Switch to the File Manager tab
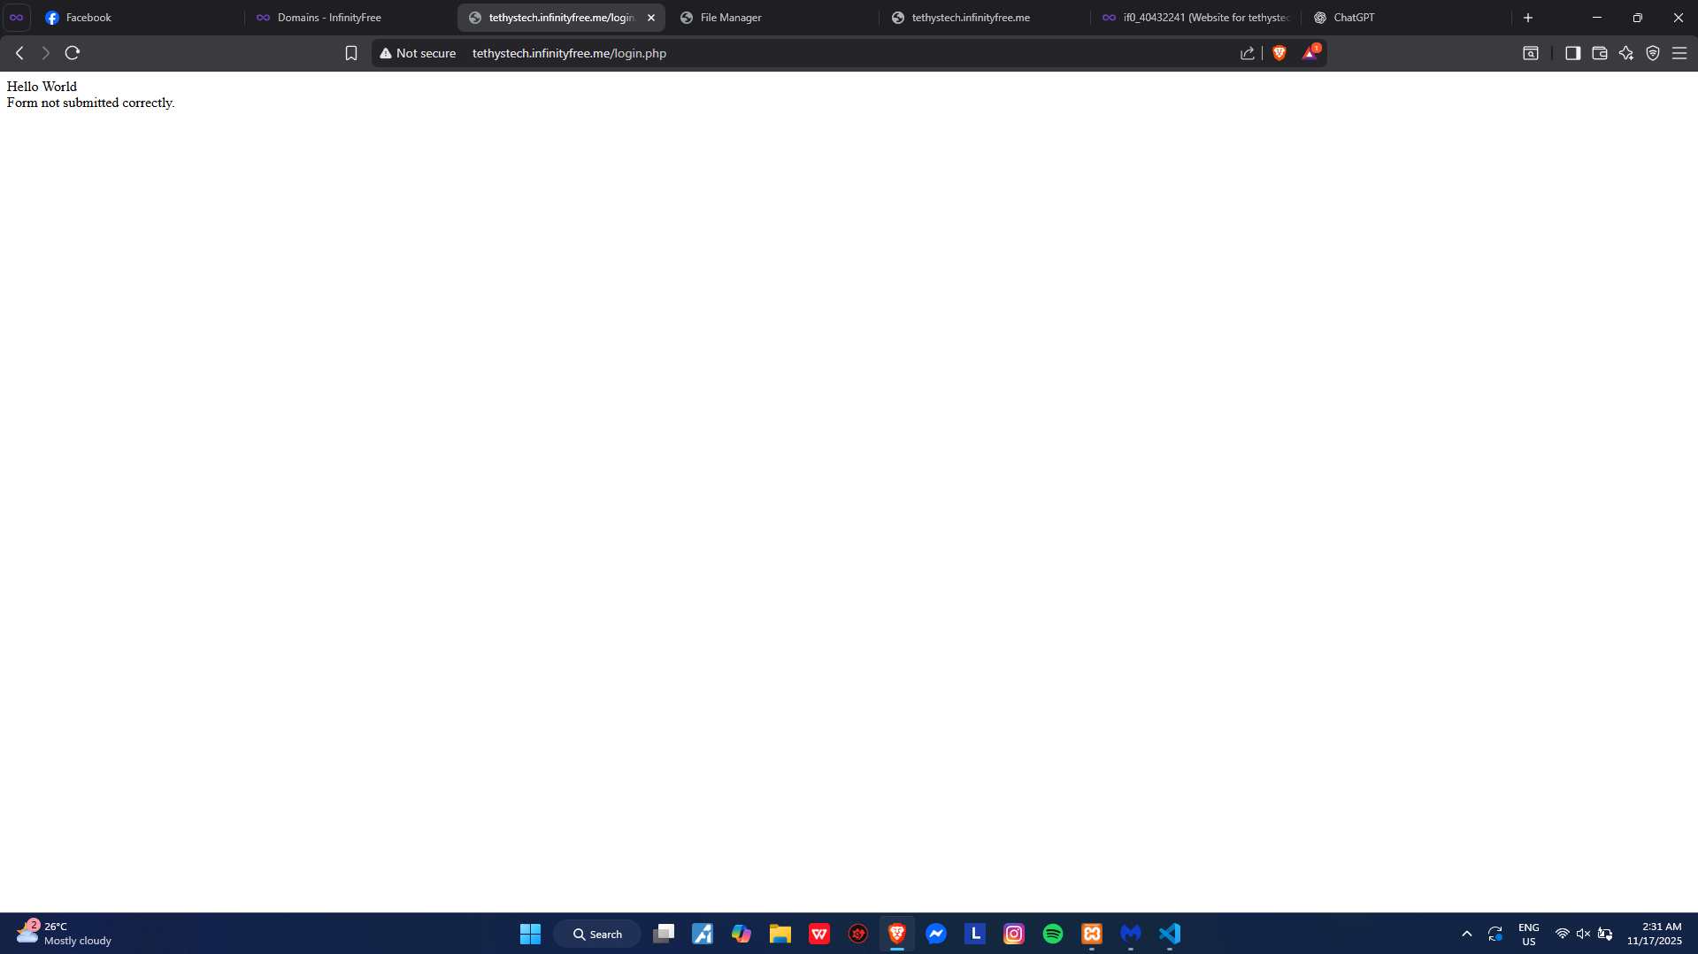This screenshot has width=1698, height=954. [x=730, y=18]
